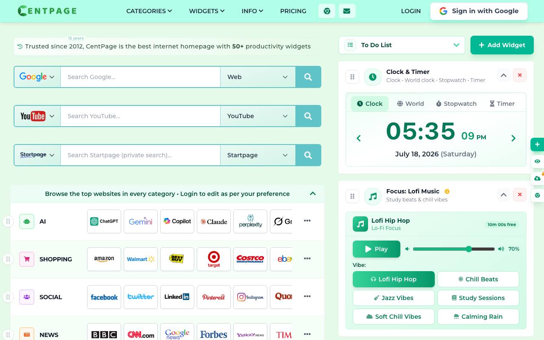
Task: Click the Search Google input field
Action: [140, 77]
